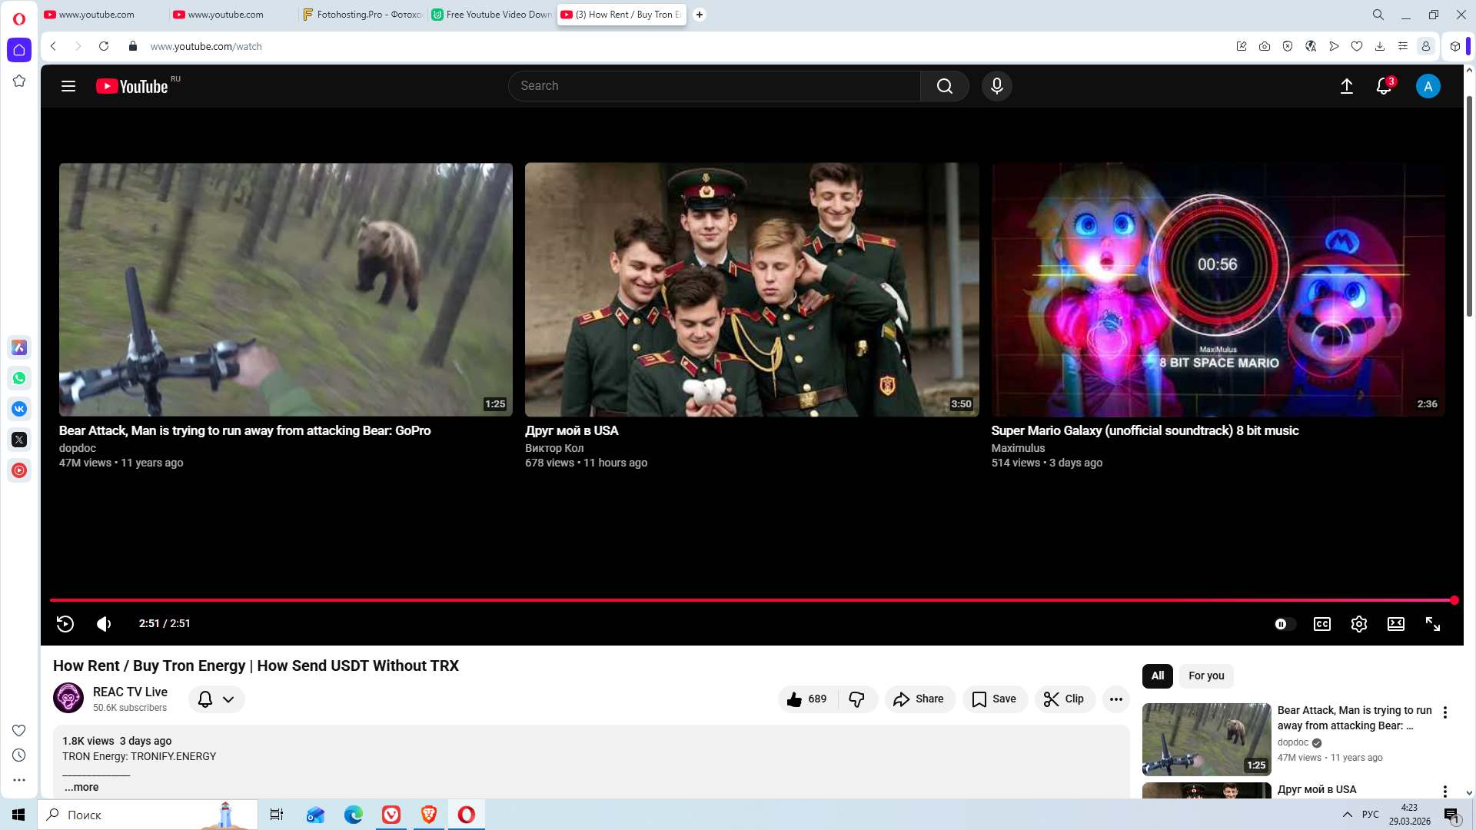Replay the video with the replay icon
The image size is (1476, 830).
tap(65, 624)
